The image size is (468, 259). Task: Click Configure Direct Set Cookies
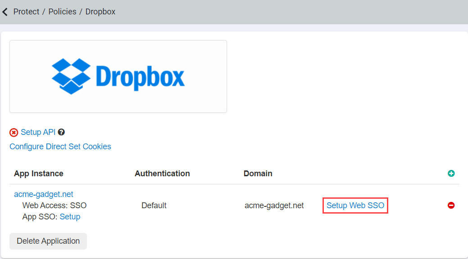(x=60, y=147)
